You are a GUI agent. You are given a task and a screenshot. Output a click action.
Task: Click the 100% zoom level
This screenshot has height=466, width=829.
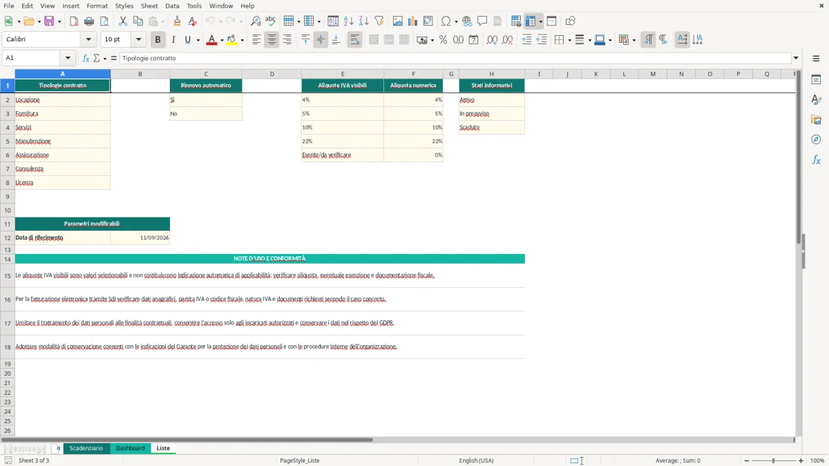click(817, 460)
